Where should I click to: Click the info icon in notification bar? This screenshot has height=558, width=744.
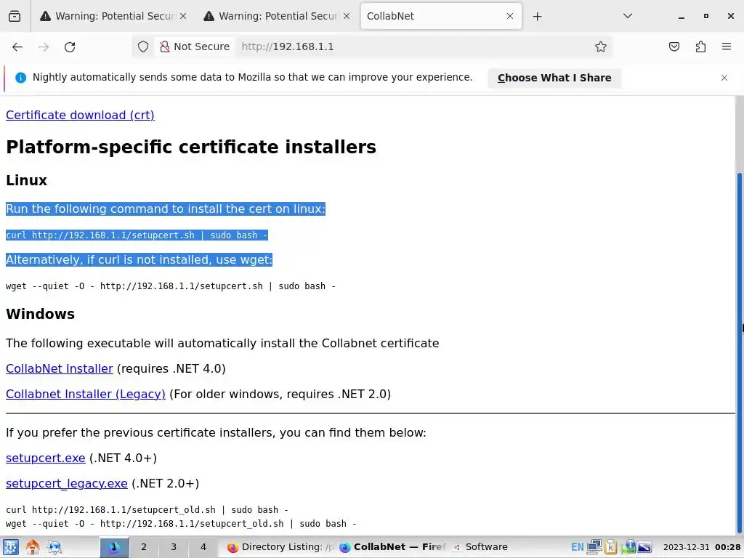click(x=20, y=77)
